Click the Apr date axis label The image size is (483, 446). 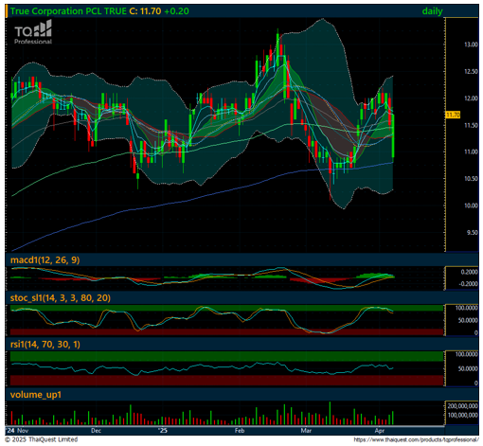pyautogui.click(x=380, y=431)
